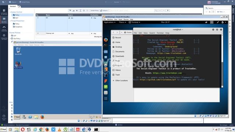The width and height of the screenshot is (235, 132).
Task: Open Downloads in Kali Files sidebar
Action: [x=118, y=56]
